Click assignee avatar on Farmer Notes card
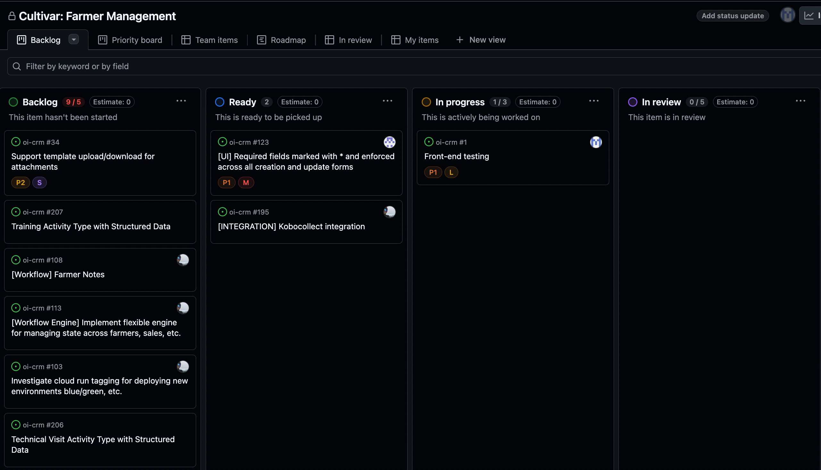Image resolution: width=821 pixels, height=470 pixels. 183,260
